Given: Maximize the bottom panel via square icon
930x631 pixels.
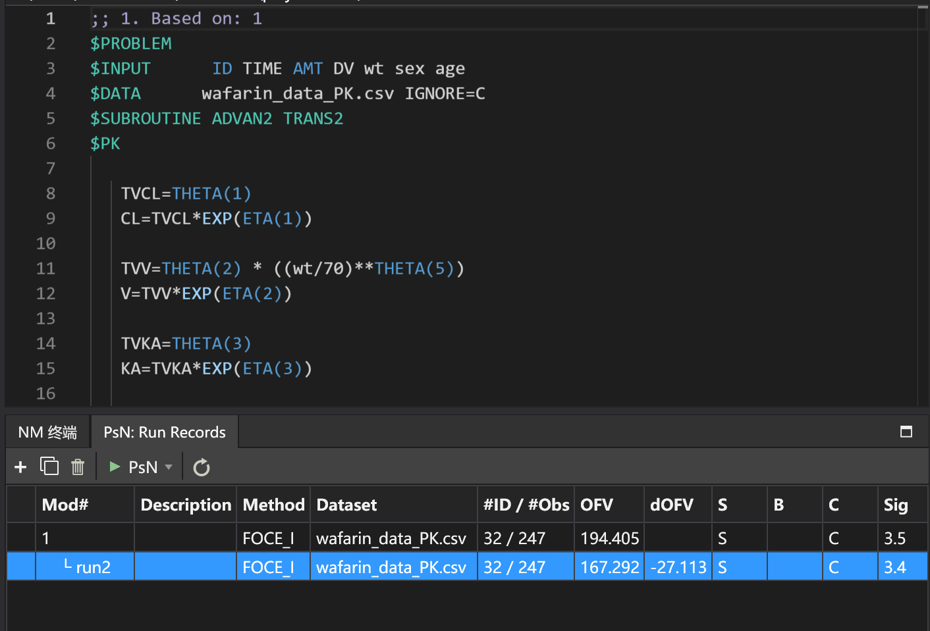Looking at the screenshot, I should (906, 432).
